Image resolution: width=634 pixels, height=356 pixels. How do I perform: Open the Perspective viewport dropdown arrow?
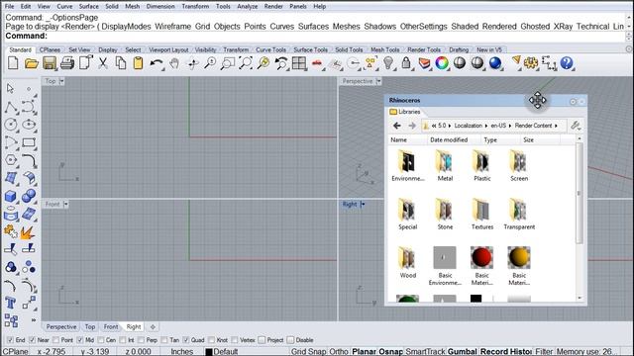coord(378,81)
